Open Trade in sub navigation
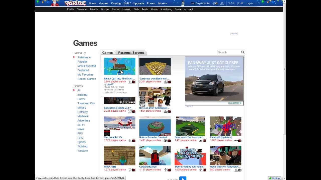Viewport: 321px width, 180px height. click(x=145, y=9)
